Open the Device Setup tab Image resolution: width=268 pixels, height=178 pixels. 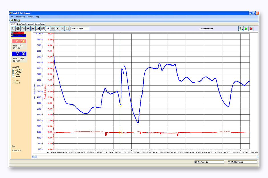(x=40, y=24)
